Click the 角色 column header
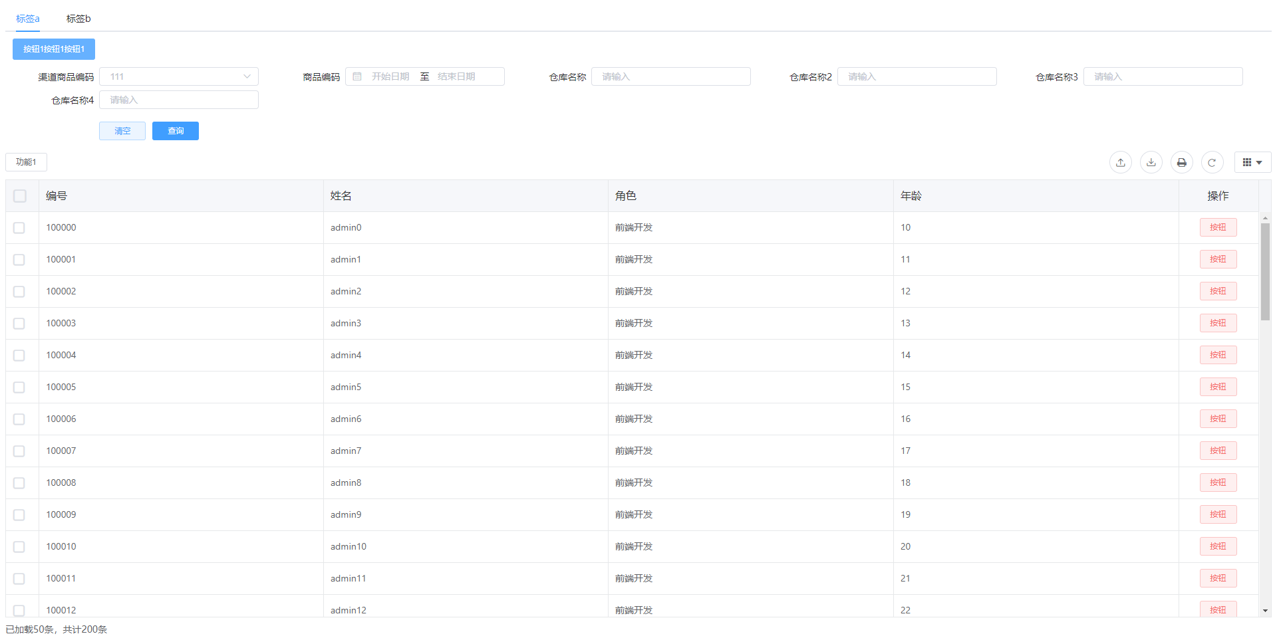This screenshot has width=1277, height=644. pos(751,196)
